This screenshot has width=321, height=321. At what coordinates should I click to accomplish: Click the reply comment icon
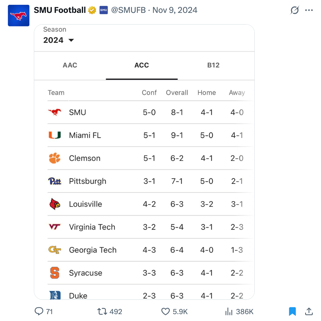pyautogui.click(x=39, y=311)
